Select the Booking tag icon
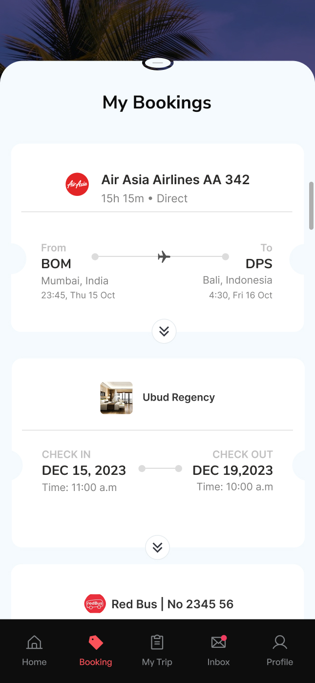This screenshot has width=315, height=683. click(96, 642)
